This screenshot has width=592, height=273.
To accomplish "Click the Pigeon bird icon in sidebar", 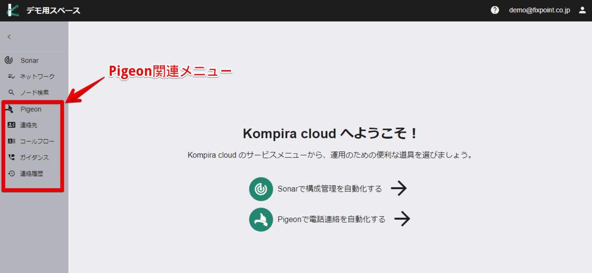I will (8, 109).
